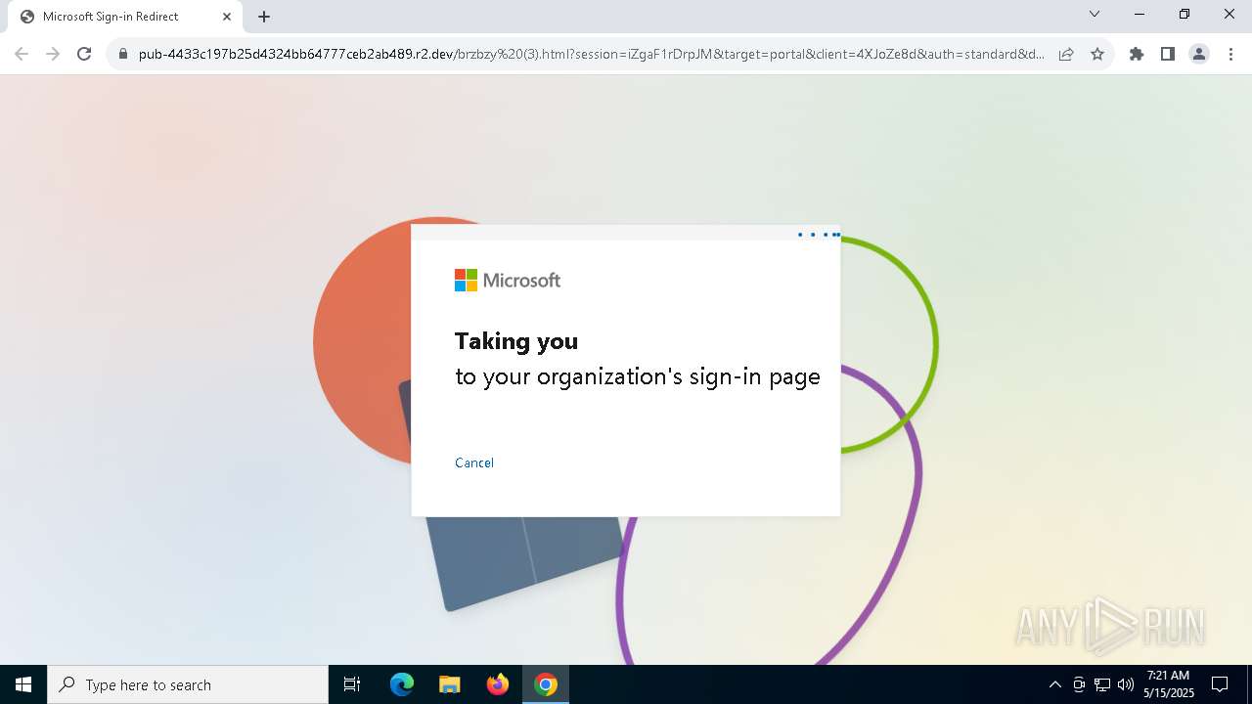Viewport: 1252px width, 704px height.
Task: Toggle the browser side panel icon
Action: click(1168, 54)
